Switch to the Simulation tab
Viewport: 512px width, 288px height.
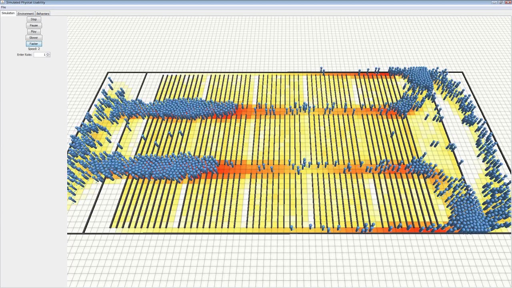click(8, 13)
